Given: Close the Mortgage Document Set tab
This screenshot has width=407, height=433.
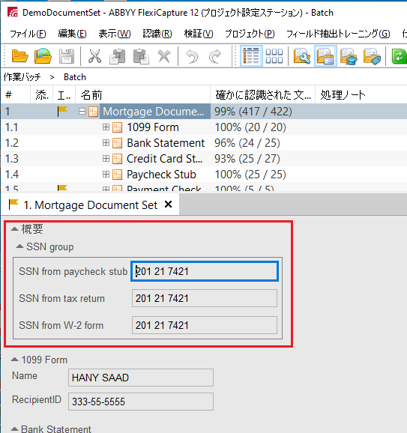Looking at the screenshot, I should (168, 205).
